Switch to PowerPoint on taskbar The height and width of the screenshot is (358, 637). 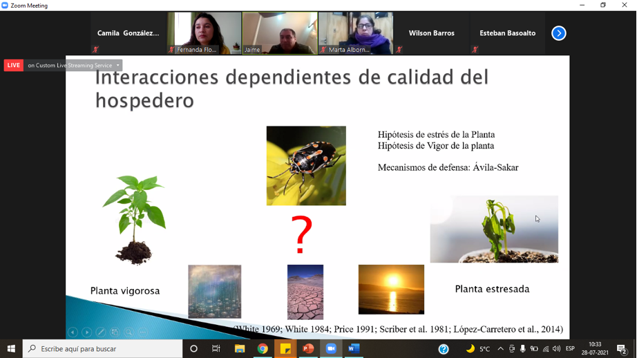click(x=308, y=348)
